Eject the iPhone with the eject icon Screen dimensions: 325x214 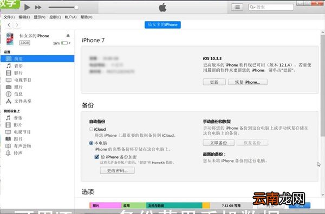pos(68,36)
